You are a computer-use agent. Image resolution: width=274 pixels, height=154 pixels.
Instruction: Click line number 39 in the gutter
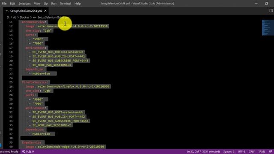point(11,142)
